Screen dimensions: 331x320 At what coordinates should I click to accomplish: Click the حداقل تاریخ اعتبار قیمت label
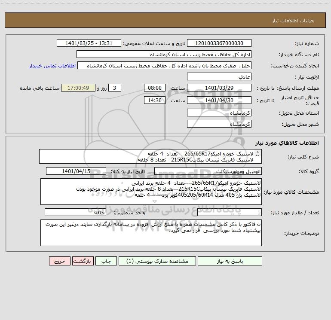point(300,101)
